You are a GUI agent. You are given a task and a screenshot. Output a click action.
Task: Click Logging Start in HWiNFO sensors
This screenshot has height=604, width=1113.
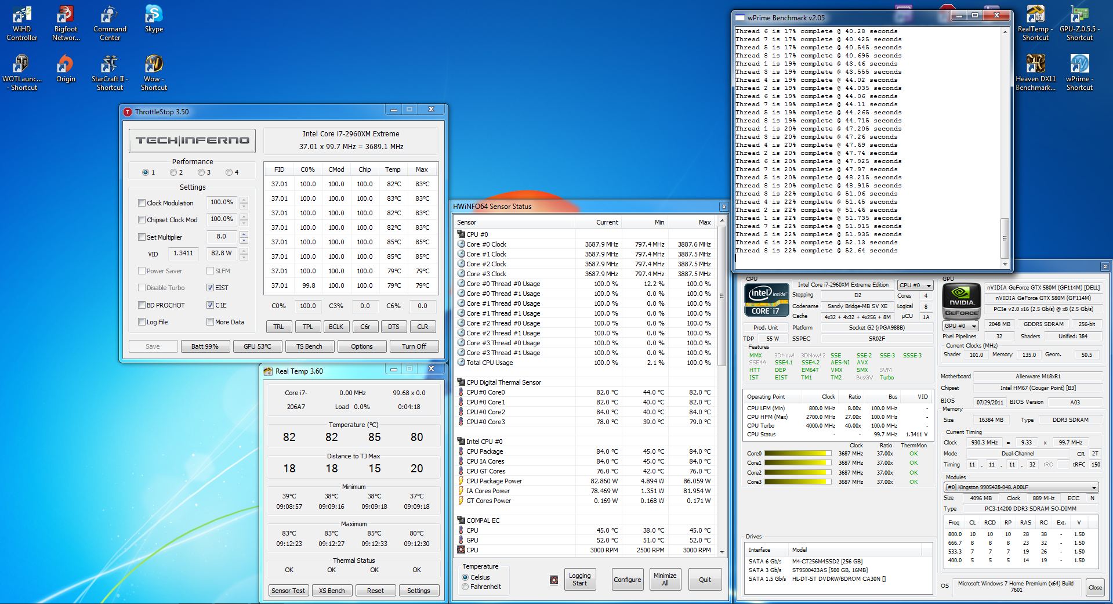click(580, 580)
